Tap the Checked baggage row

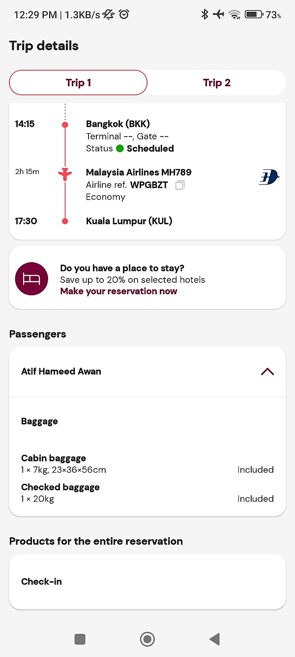(x=147, y=493)
